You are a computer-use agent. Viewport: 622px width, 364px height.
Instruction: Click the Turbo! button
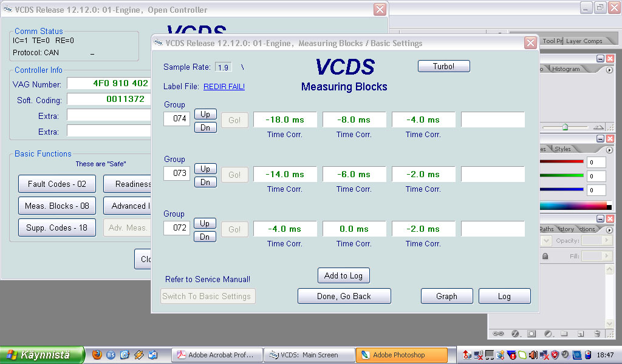443,66
